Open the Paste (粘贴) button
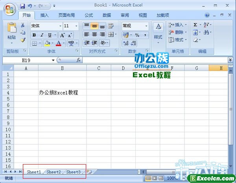Image resolution: width=236 pixels, height=183 pixels. click(11, 33)
